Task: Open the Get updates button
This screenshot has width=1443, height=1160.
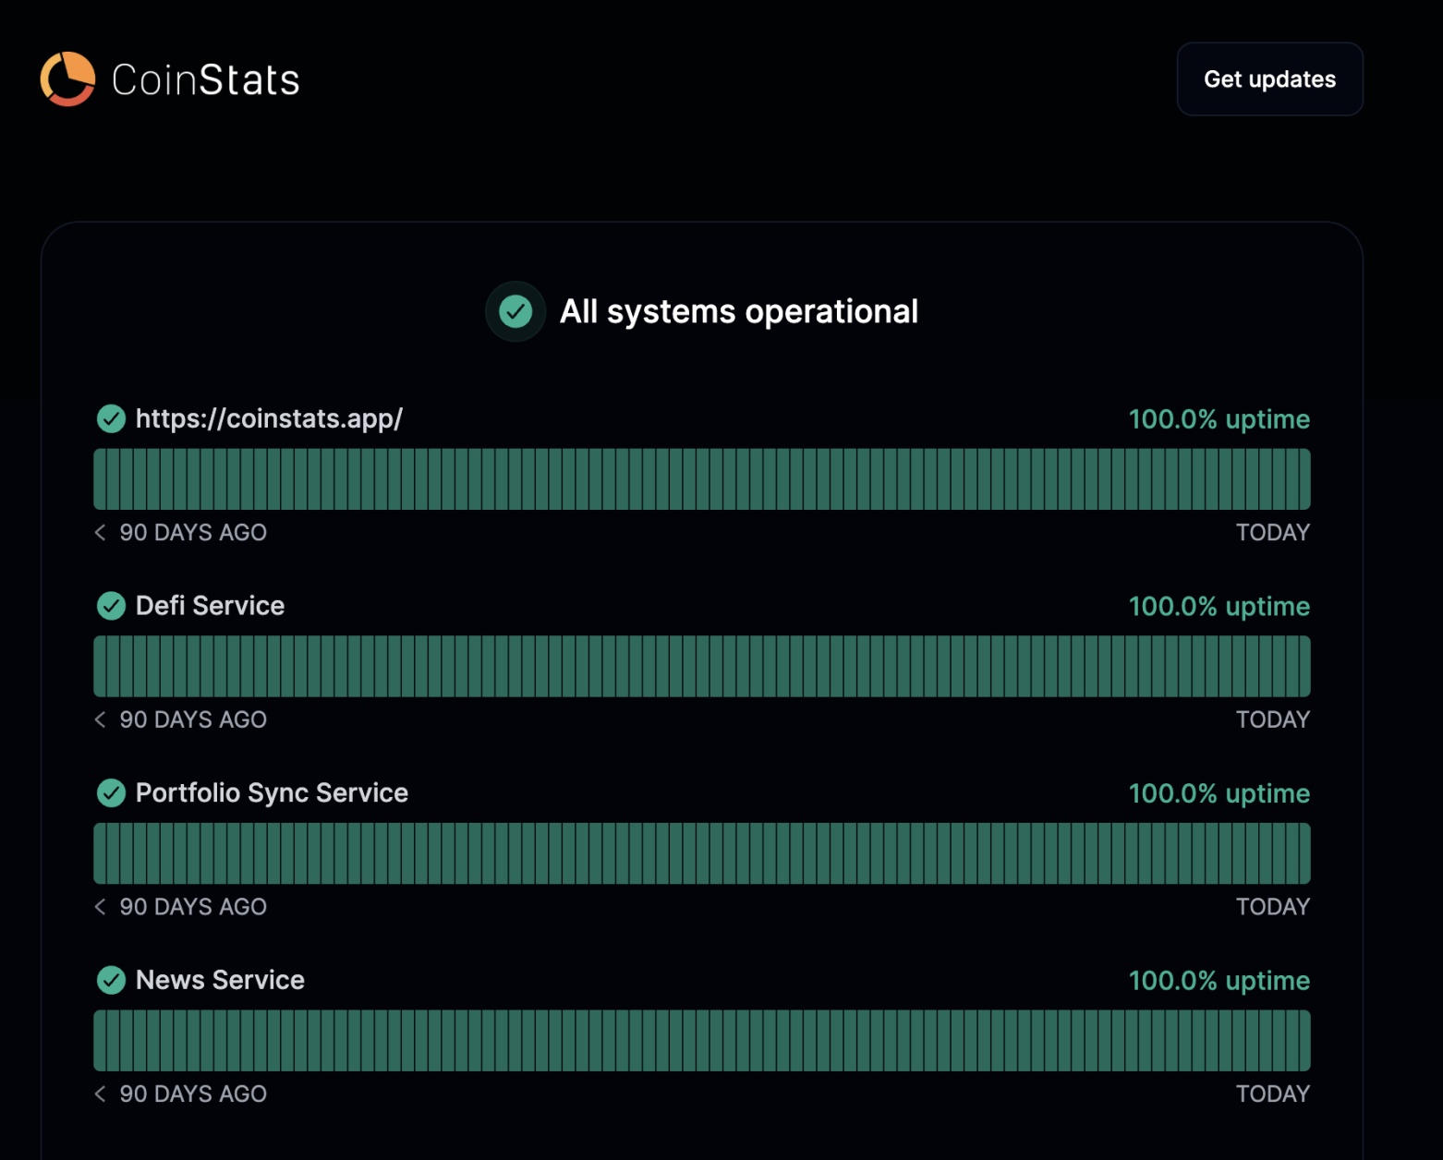Action: [x=1269, y=79]
